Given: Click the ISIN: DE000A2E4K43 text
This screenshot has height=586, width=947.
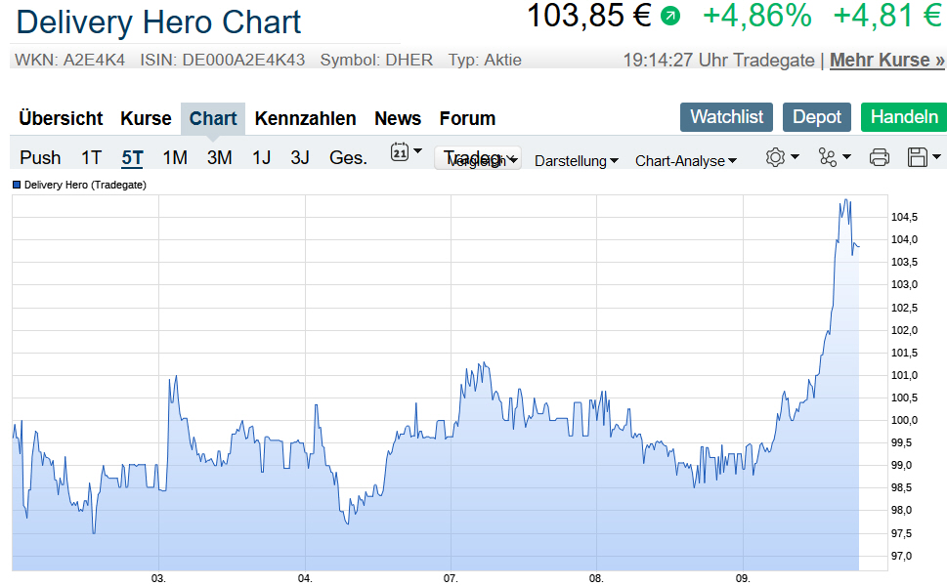Looking at the screenshot, I should 222,60.
